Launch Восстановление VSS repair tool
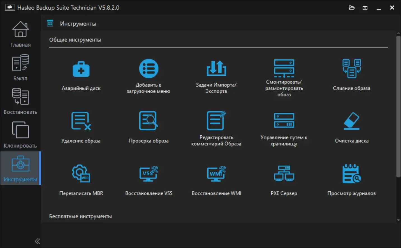Viewport: 401px width, 248px height. tap(149, 173)
